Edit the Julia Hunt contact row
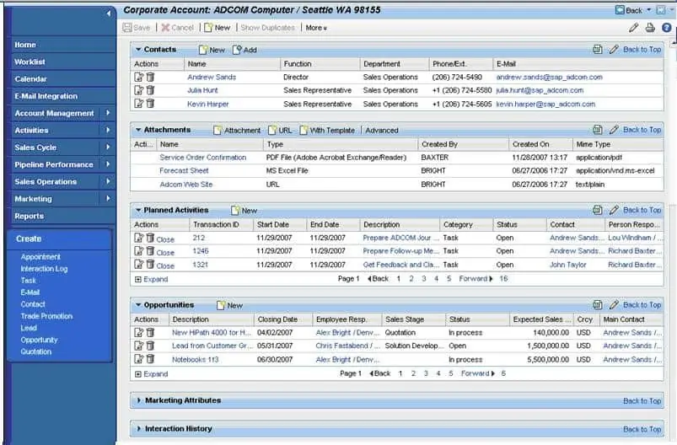The image size is (677, 445). 138,90
